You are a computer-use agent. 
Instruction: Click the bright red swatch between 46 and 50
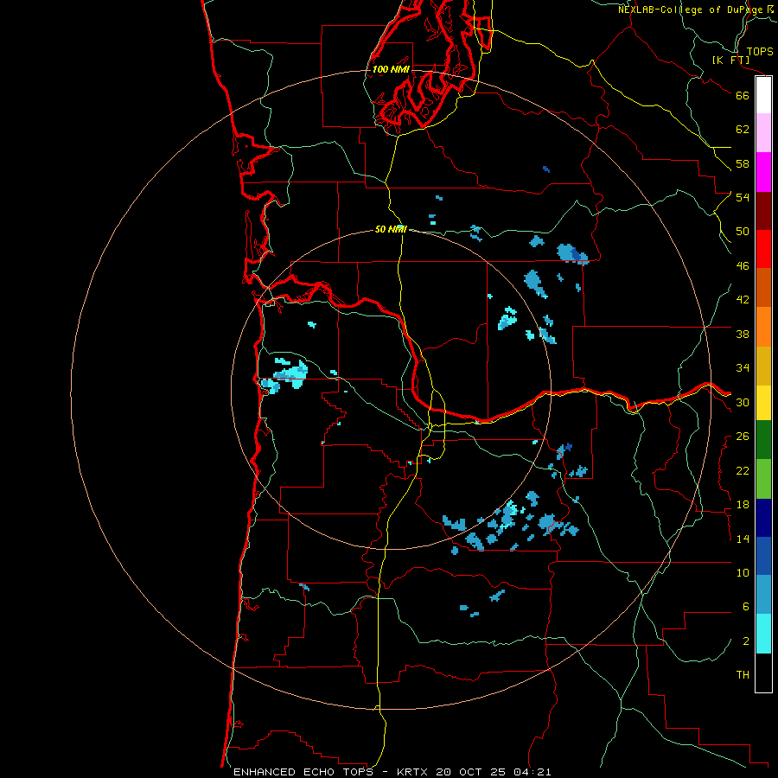[763, 249]
